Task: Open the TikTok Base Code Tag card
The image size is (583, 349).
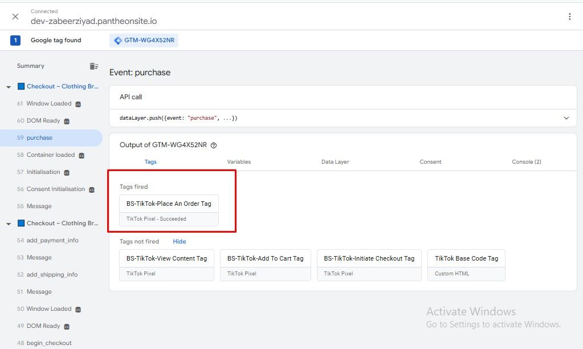Action: 466,265
